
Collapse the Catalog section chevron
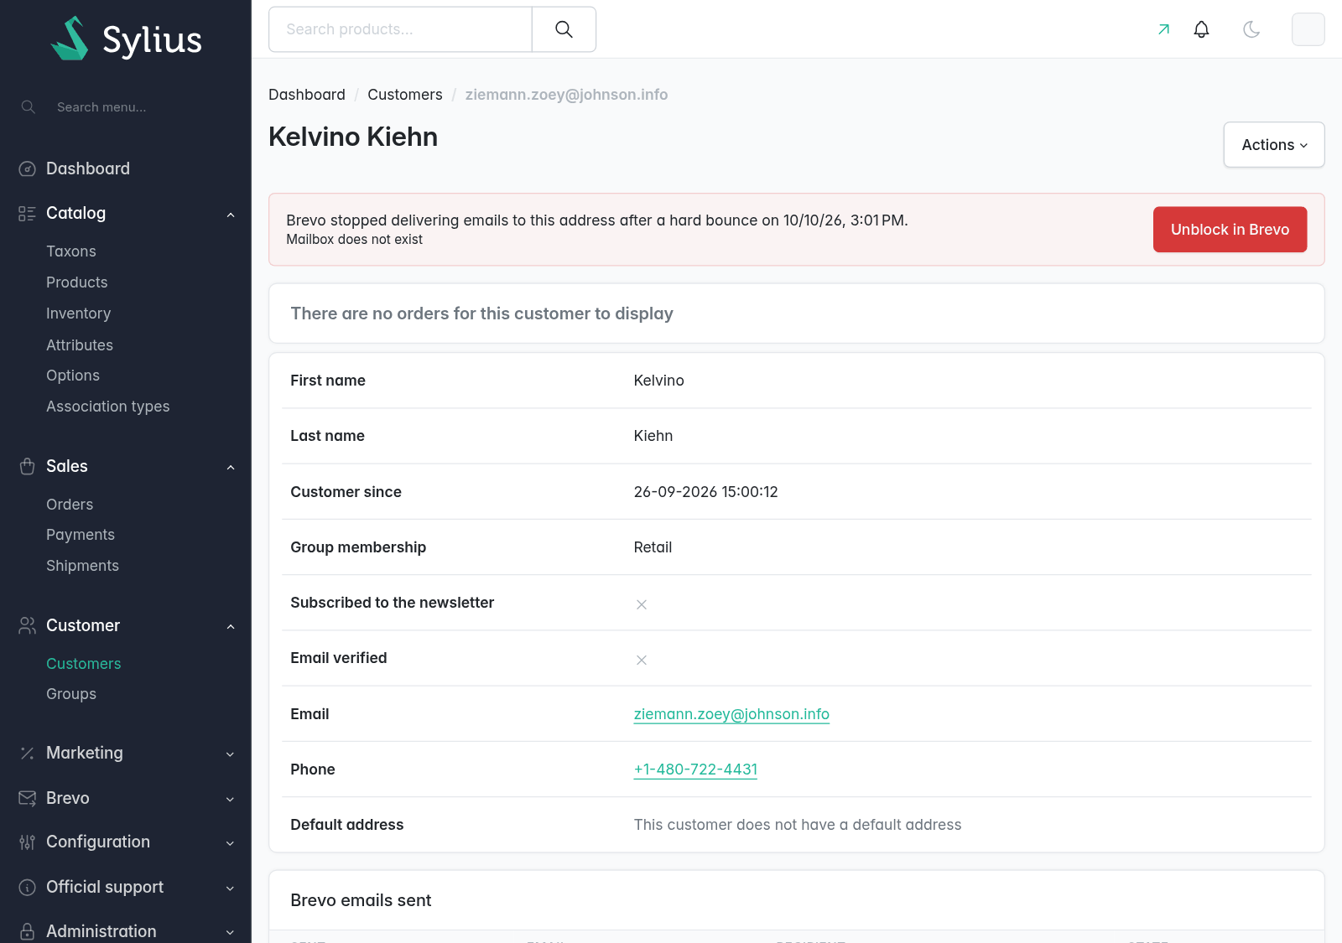231,215
